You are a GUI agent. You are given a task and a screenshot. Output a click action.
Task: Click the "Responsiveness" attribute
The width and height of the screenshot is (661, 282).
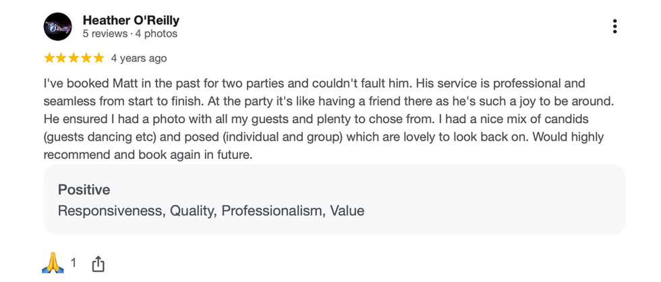tap(109, 211)
